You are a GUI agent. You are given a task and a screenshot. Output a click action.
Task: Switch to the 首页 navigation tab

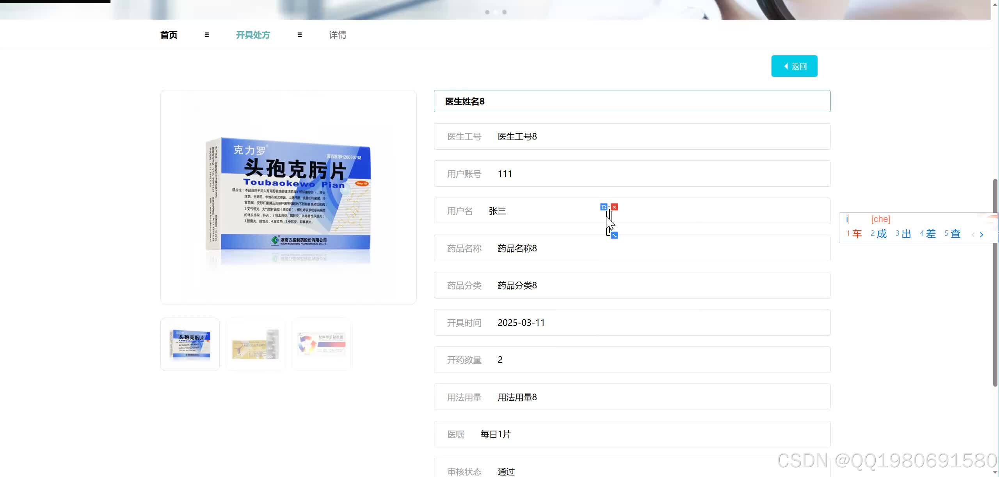[168, 35]
